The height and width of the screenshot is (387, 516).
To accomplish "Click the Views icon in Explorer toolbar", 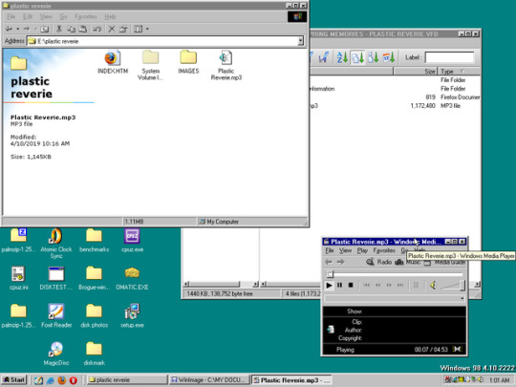I will (x=138, y=29).
